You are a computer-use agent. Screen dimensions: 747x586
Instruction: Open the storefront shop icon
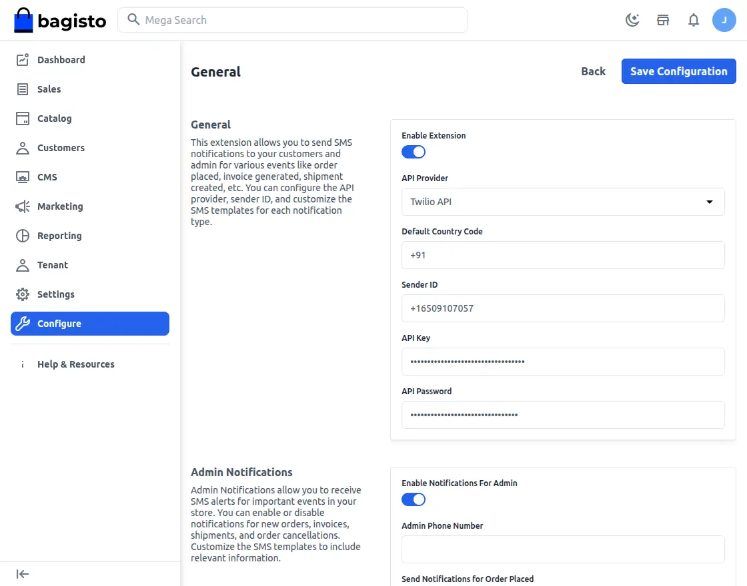[663, 20]
